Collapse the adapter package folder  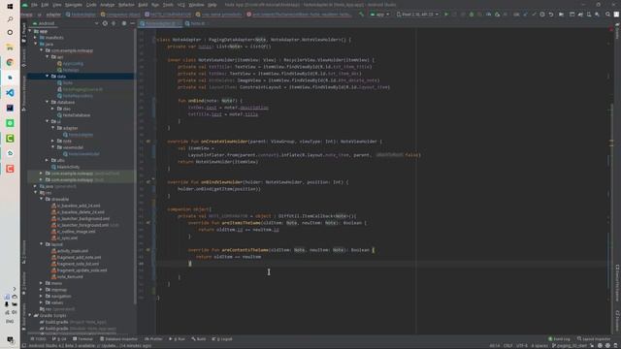click(52, 128)
